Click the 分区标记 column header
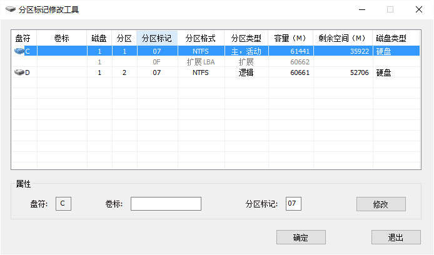This screenshot has height=255, width=434. (157, 38)
